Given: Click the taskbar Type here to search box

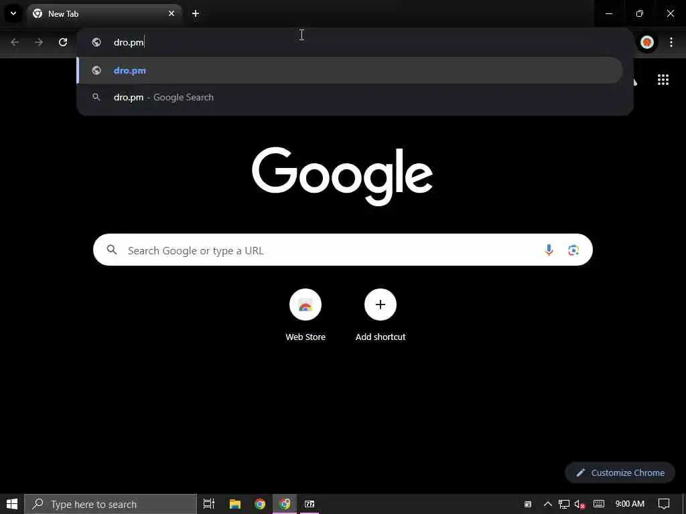Looking at the screenshot, I should [111, 504].
